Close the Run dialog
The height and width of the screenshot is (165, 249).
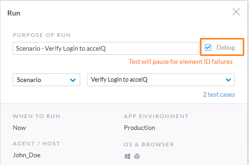(236, 12)
